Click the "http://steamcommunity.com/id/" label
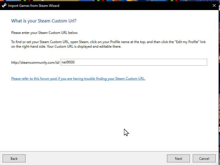This screenshot has height=165, width=220. click(x=36, y=63)
